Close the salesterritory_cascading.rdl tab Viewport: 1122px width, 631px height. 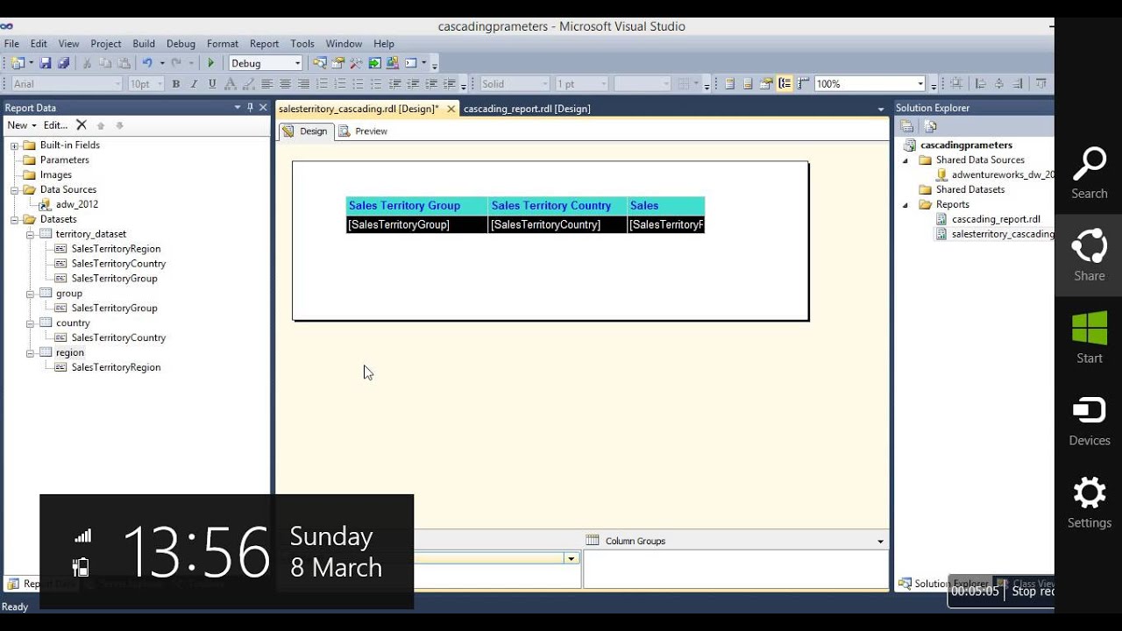(451, 109)
